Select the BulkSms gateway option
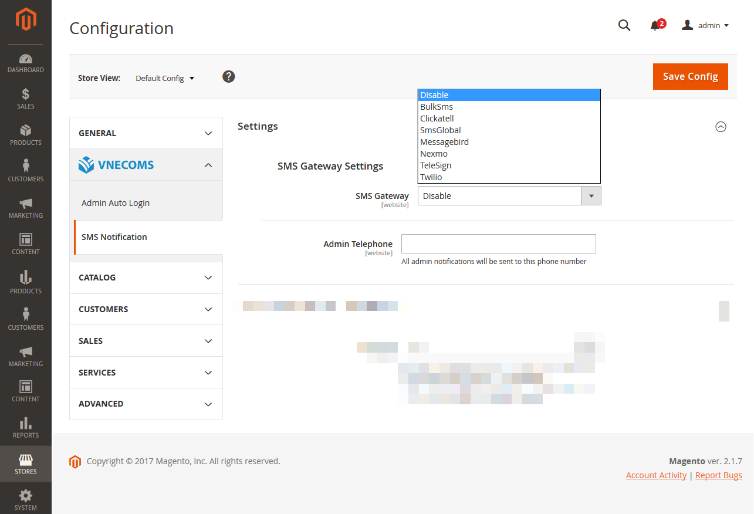 pos(509,107)
